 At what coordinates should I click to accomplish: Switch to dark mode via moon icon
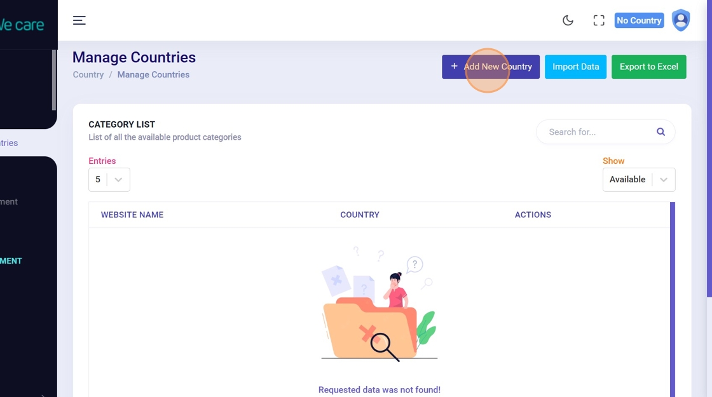(x=568, y=20)
